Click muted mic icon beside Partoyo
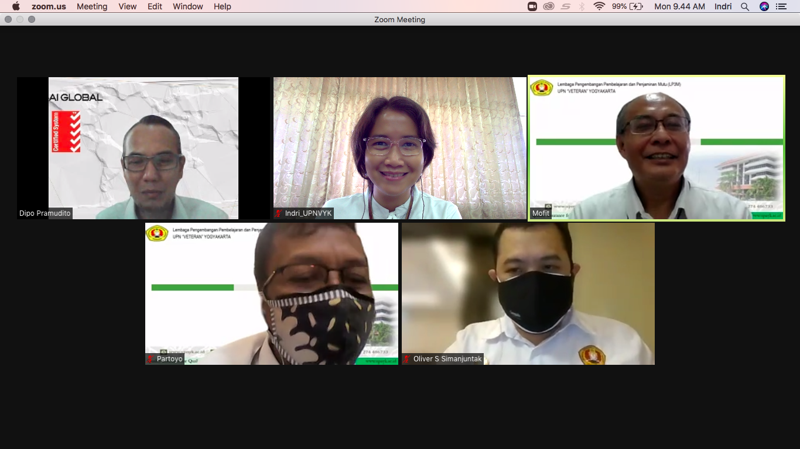The image size is (800, 449). (x=151, y=359)
